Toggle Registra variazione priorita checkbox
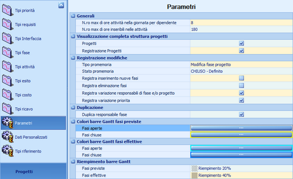This screenshot has height=179, width=293. point(241,101)
